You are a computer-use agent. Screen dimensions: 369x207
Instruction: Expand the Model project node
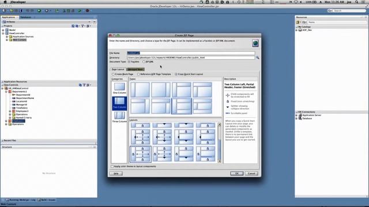click(3, 30)
